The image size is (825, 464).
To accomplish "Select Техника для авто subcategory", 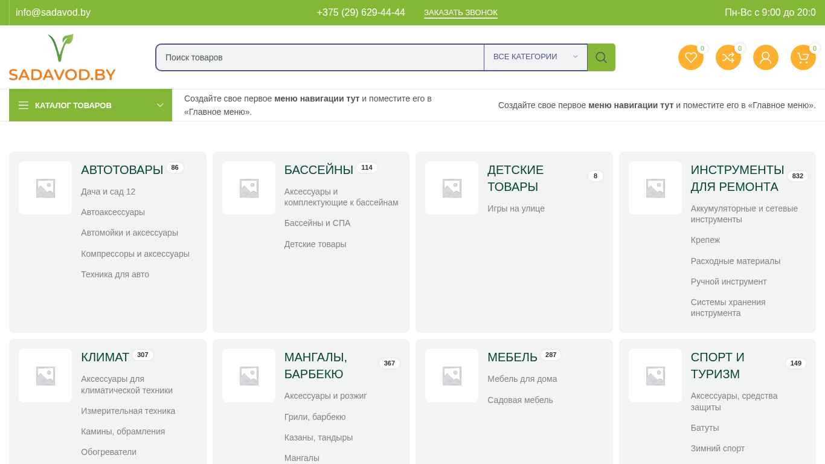I will tap(115, 274).
